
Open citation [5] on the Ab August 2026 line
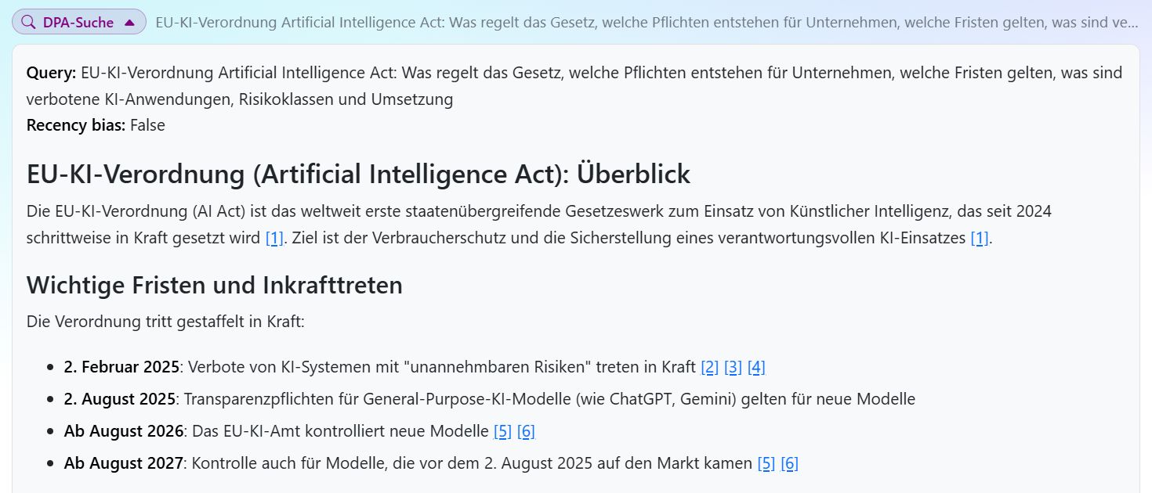[x=502, y=431]
